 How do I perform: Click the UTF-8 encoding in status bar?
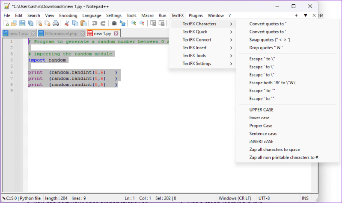click(x=264, y=198)
